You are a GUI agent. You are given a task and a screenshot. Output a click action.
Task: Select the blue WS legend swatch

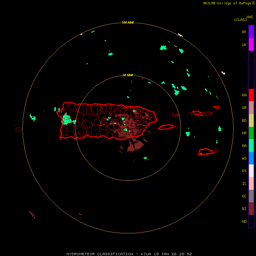[251, 158]
